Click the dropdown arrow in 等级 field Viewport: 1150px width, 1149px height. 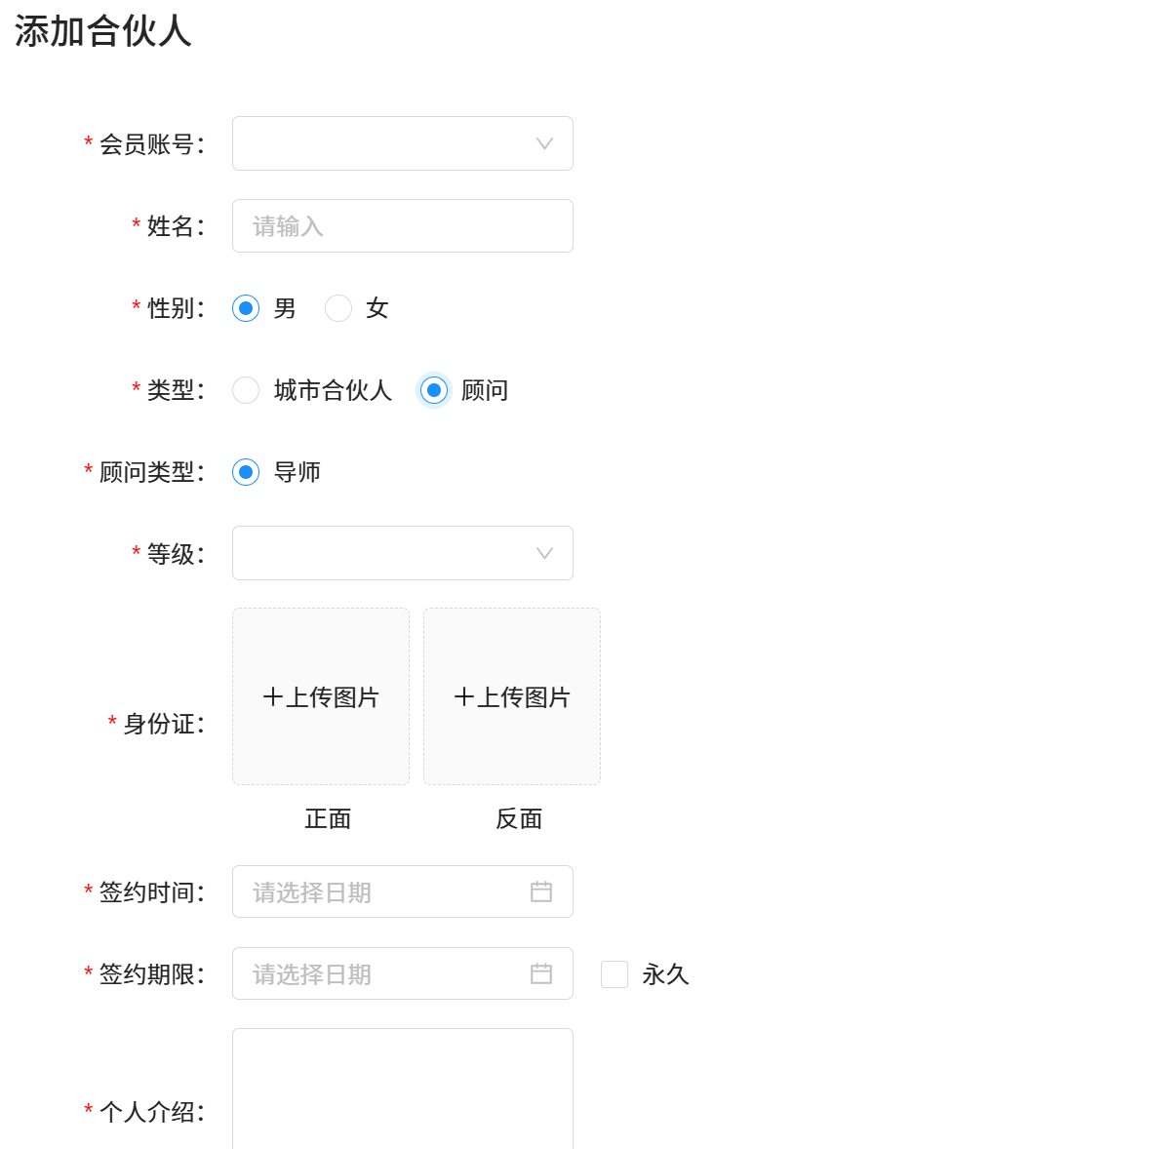[543, 553]
